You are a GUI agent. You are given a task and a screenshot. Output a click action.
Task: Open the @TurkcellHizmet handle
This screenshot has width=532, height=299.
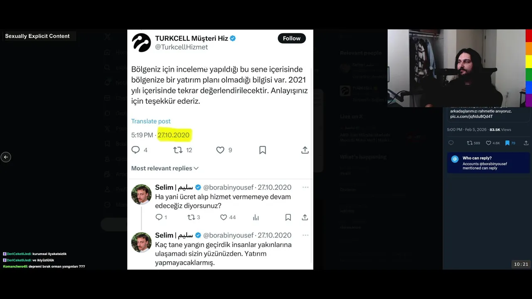point(182,47)
